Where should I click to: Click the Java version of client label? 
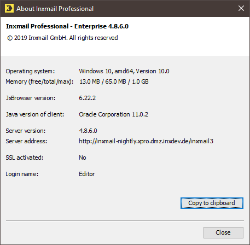coord(35,114)
